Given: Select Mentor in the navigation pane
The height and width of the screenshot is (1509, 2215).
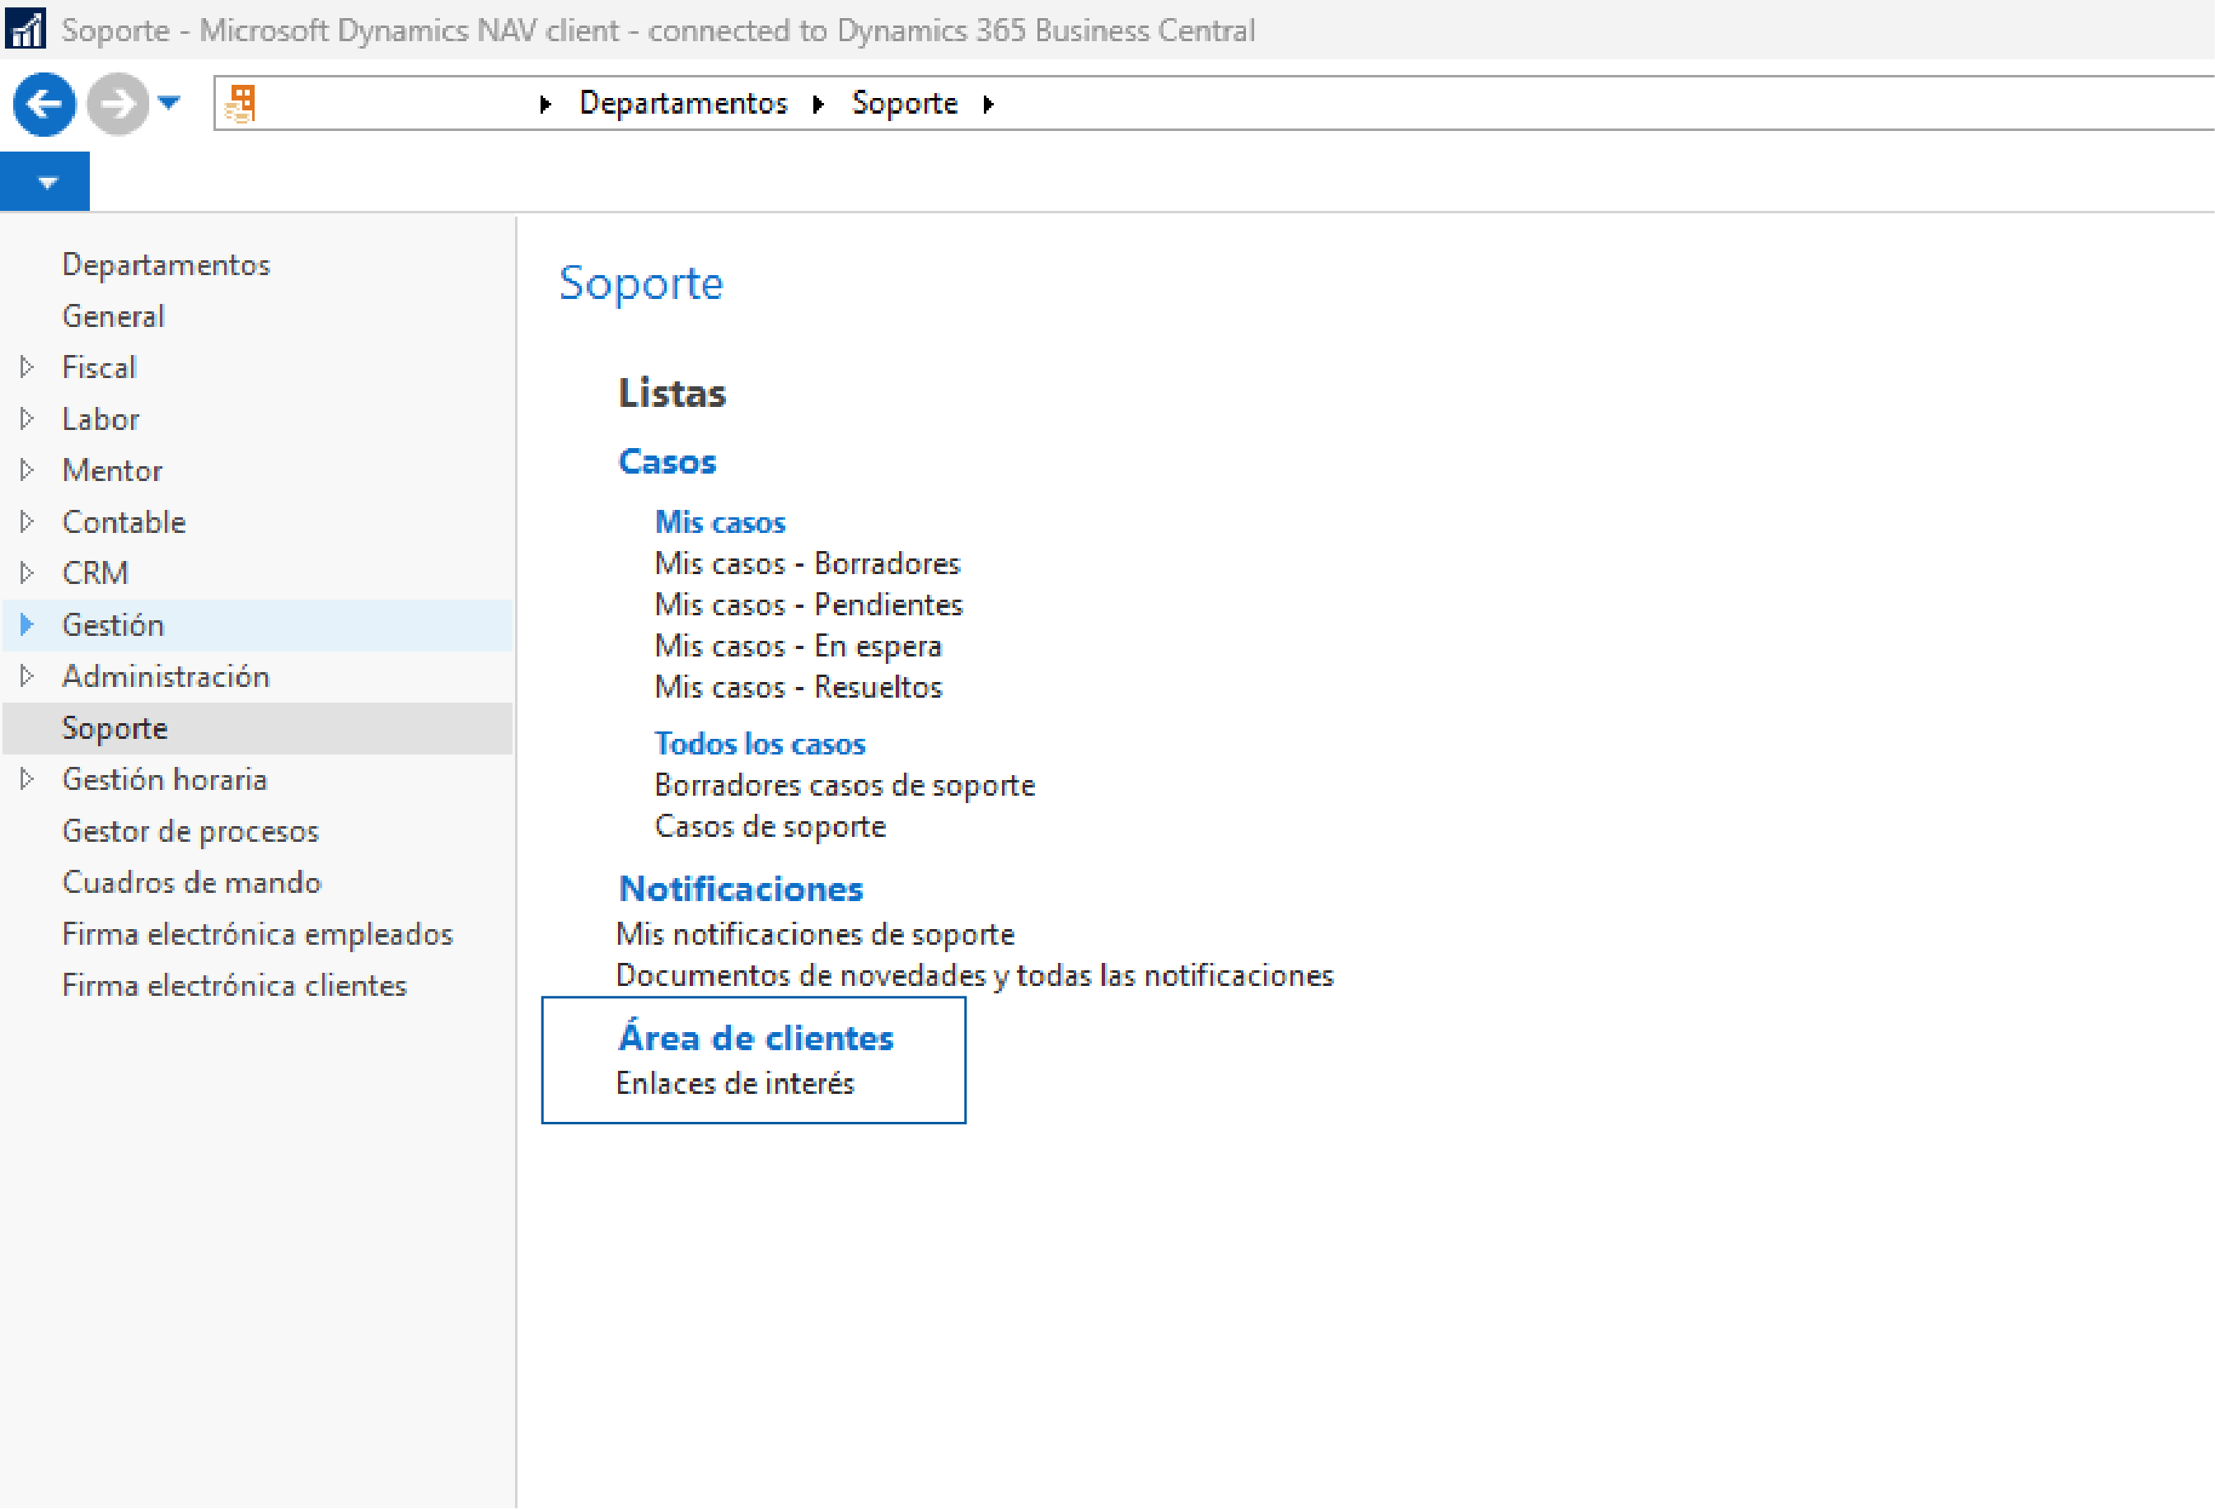Looking at the screenshot, I should pyautogui.click(x=111, y=470).
